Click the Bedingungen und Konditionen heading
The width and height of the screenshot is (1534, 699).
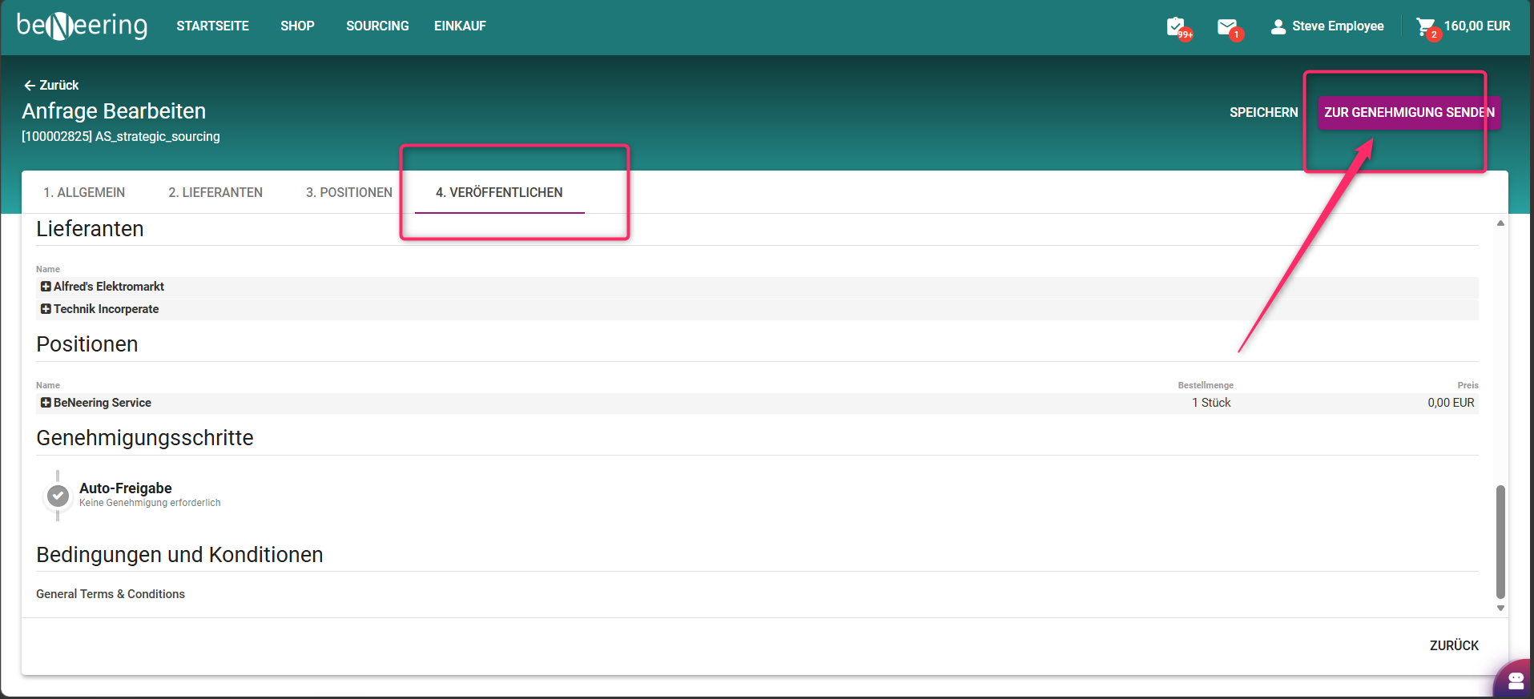(x=179, y=555)
